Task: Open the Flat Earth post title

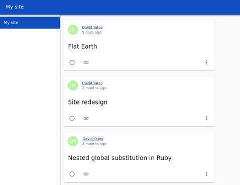Action: pyautogui.click(x=82, y=46)
